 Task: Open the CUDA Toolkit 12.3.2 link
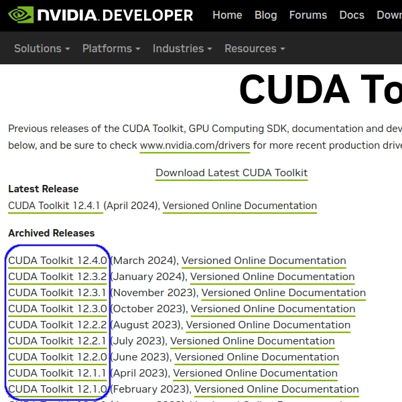pos(58,277)
